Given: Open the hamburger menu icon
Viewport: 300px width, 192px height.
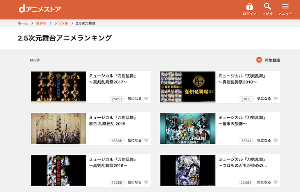Looking at the screenshot, I should pos(285,7).
